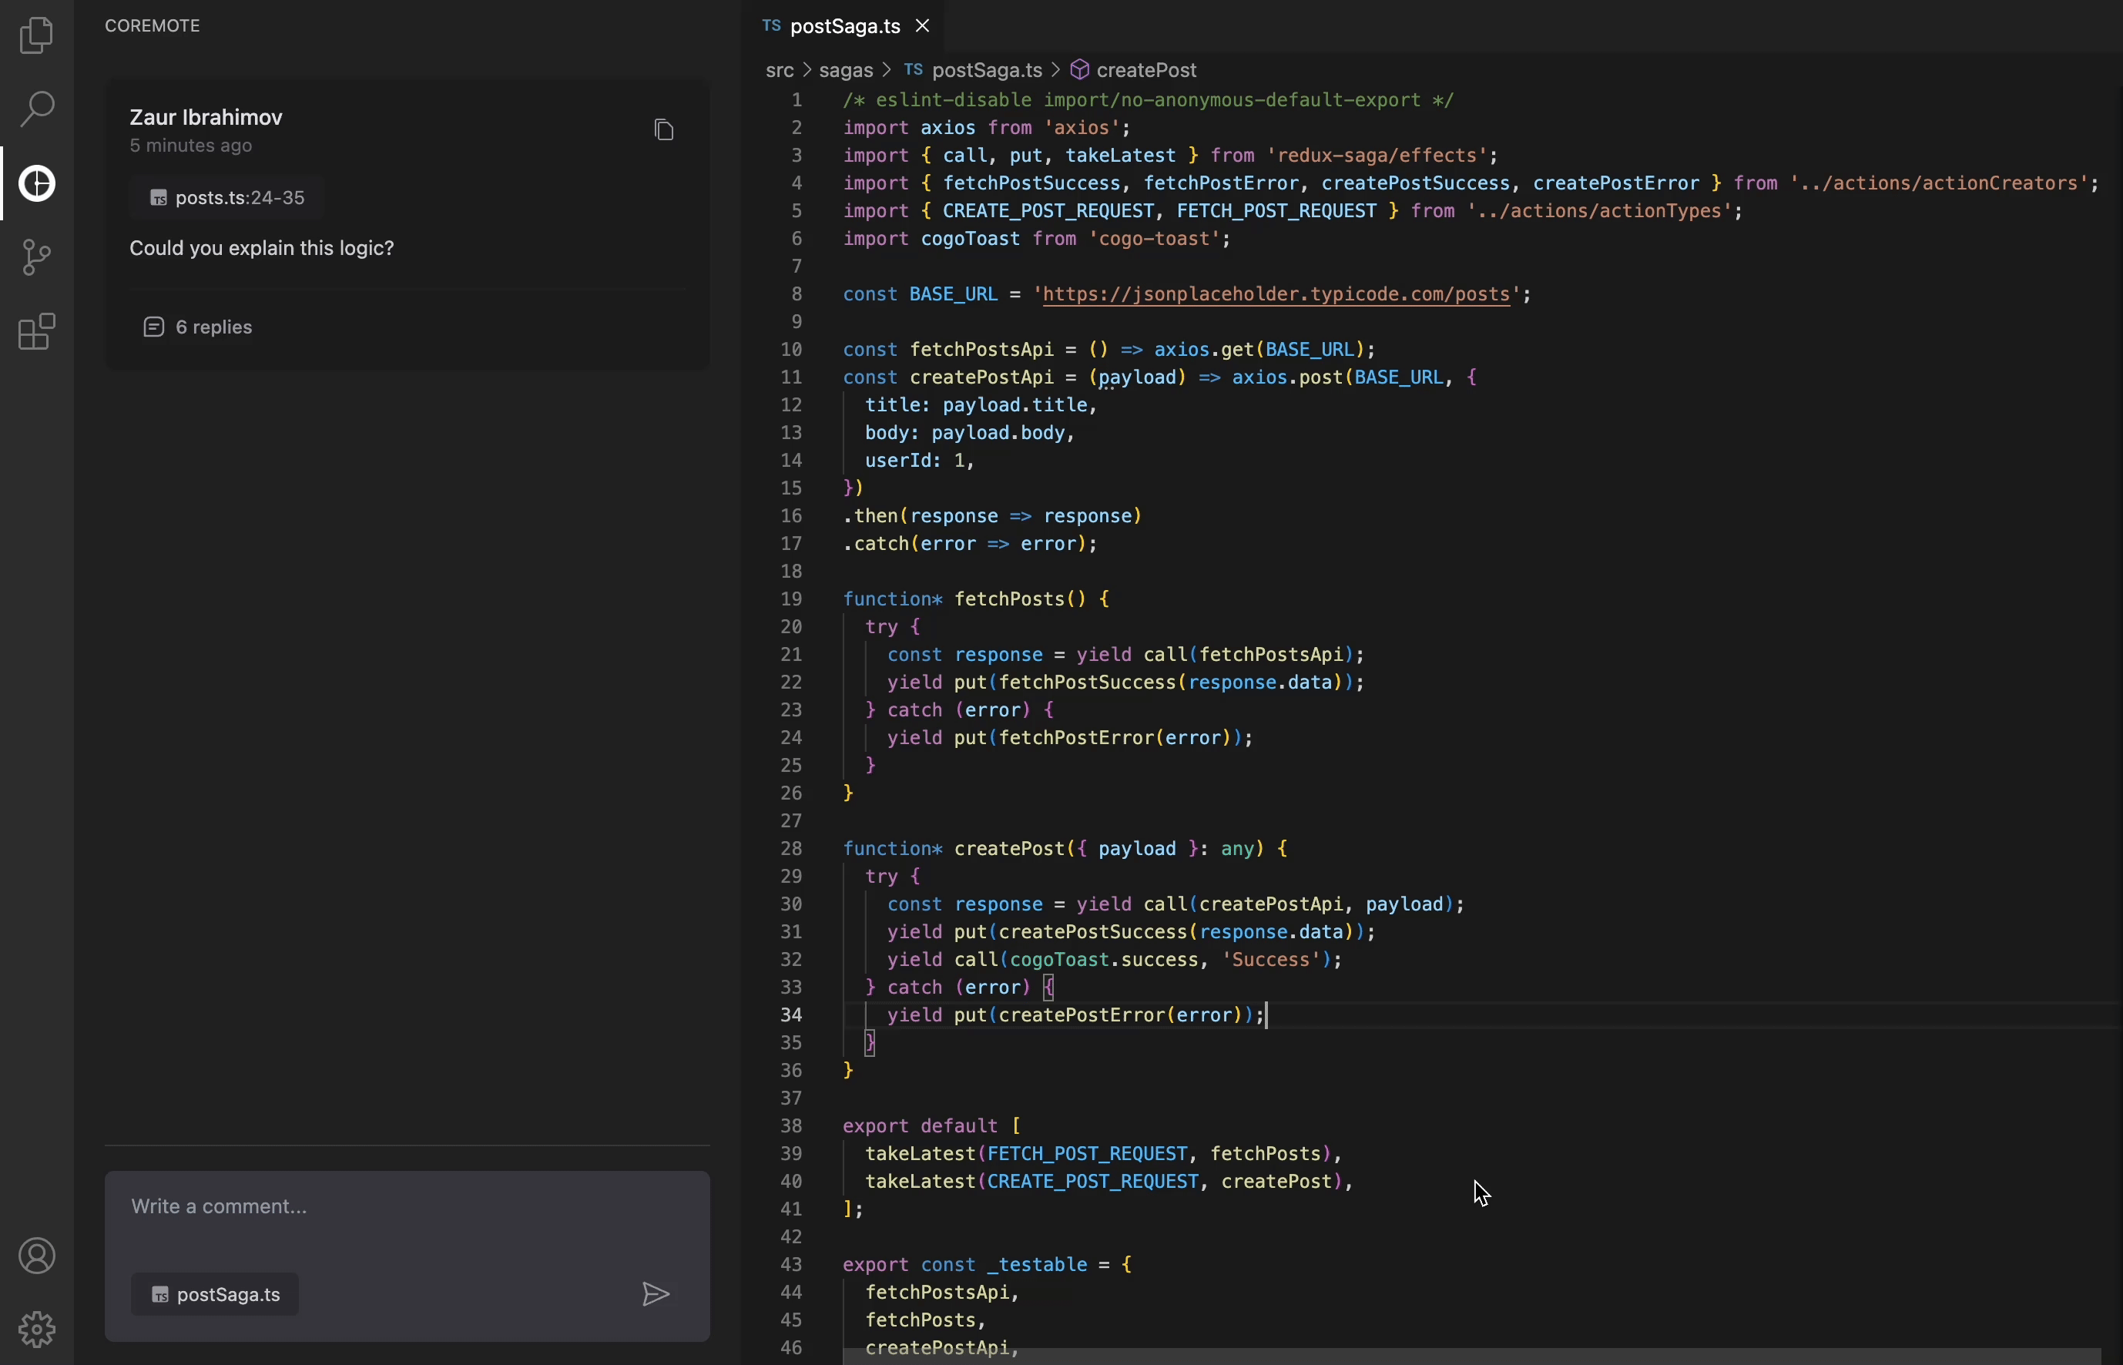Open the Explorer files icon
This screenshot has width=2123, height=1365.
pos(36,35)
